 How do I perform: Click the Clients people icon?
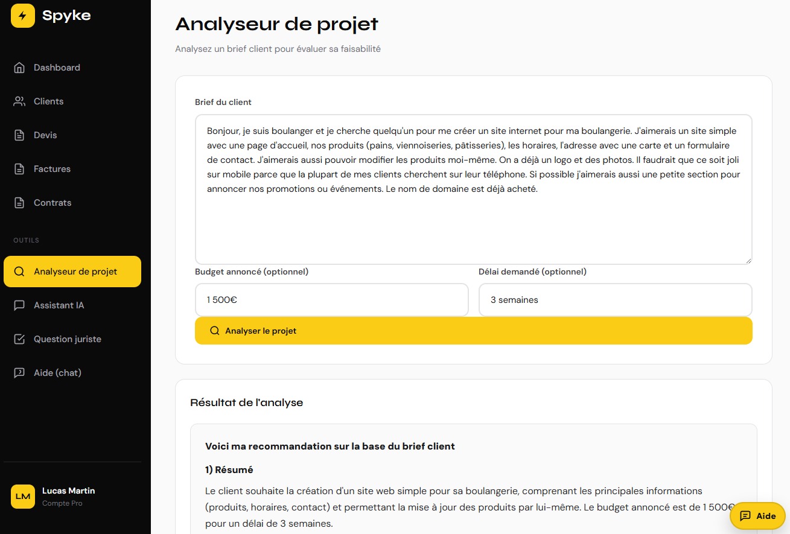coord(19,101)
